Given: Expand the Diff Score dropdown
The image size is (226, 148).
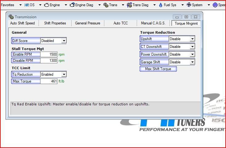Looking at the screenshot, I should (64, 41).
